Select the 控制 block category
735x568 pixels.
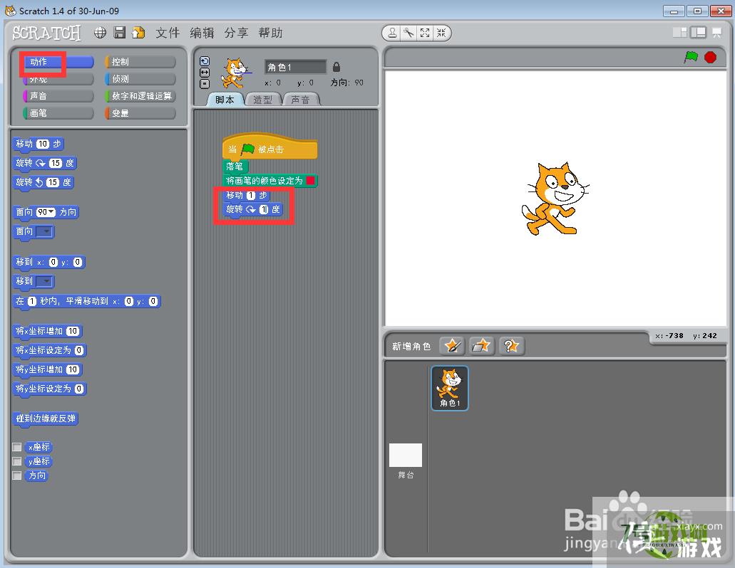pyautogui.click(x=140, y=62)
